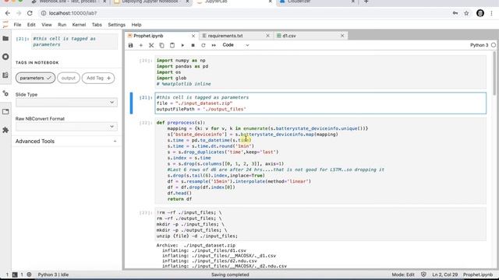The image size is (499, 280).
Task: Open the Open Tabs sidebar icon
Action: (x=5, y=112)
